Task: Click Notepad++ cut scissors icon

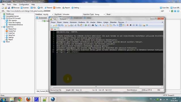Action: [x=75, y=25]
